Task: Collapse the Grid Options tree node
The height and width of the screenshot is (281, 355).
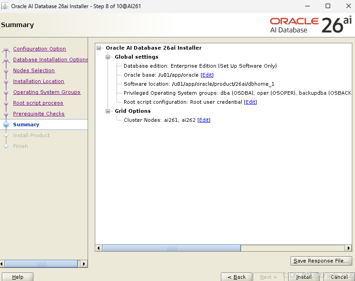Action: tap(108, 111)
